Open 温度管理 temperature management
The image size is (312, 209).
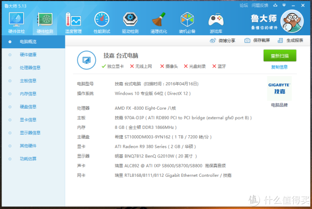73,22
